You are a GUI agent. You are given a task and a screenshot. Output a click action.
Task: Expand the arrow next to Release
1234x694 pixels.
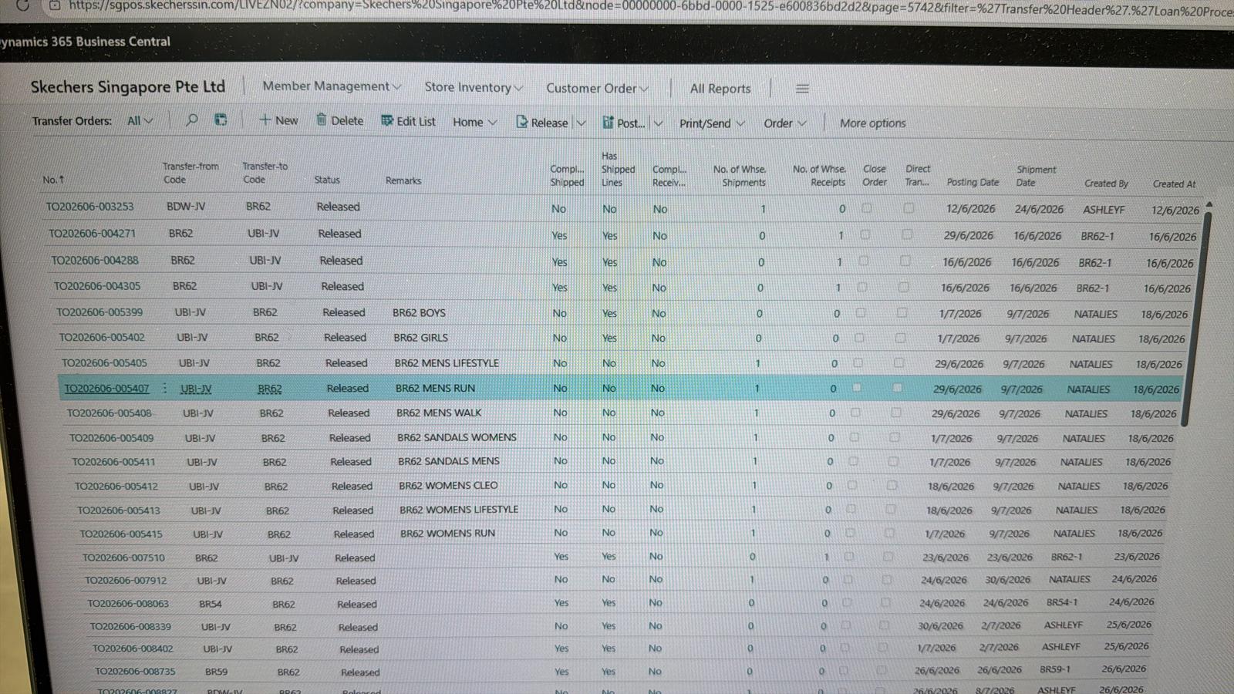(x=582, y=123)
